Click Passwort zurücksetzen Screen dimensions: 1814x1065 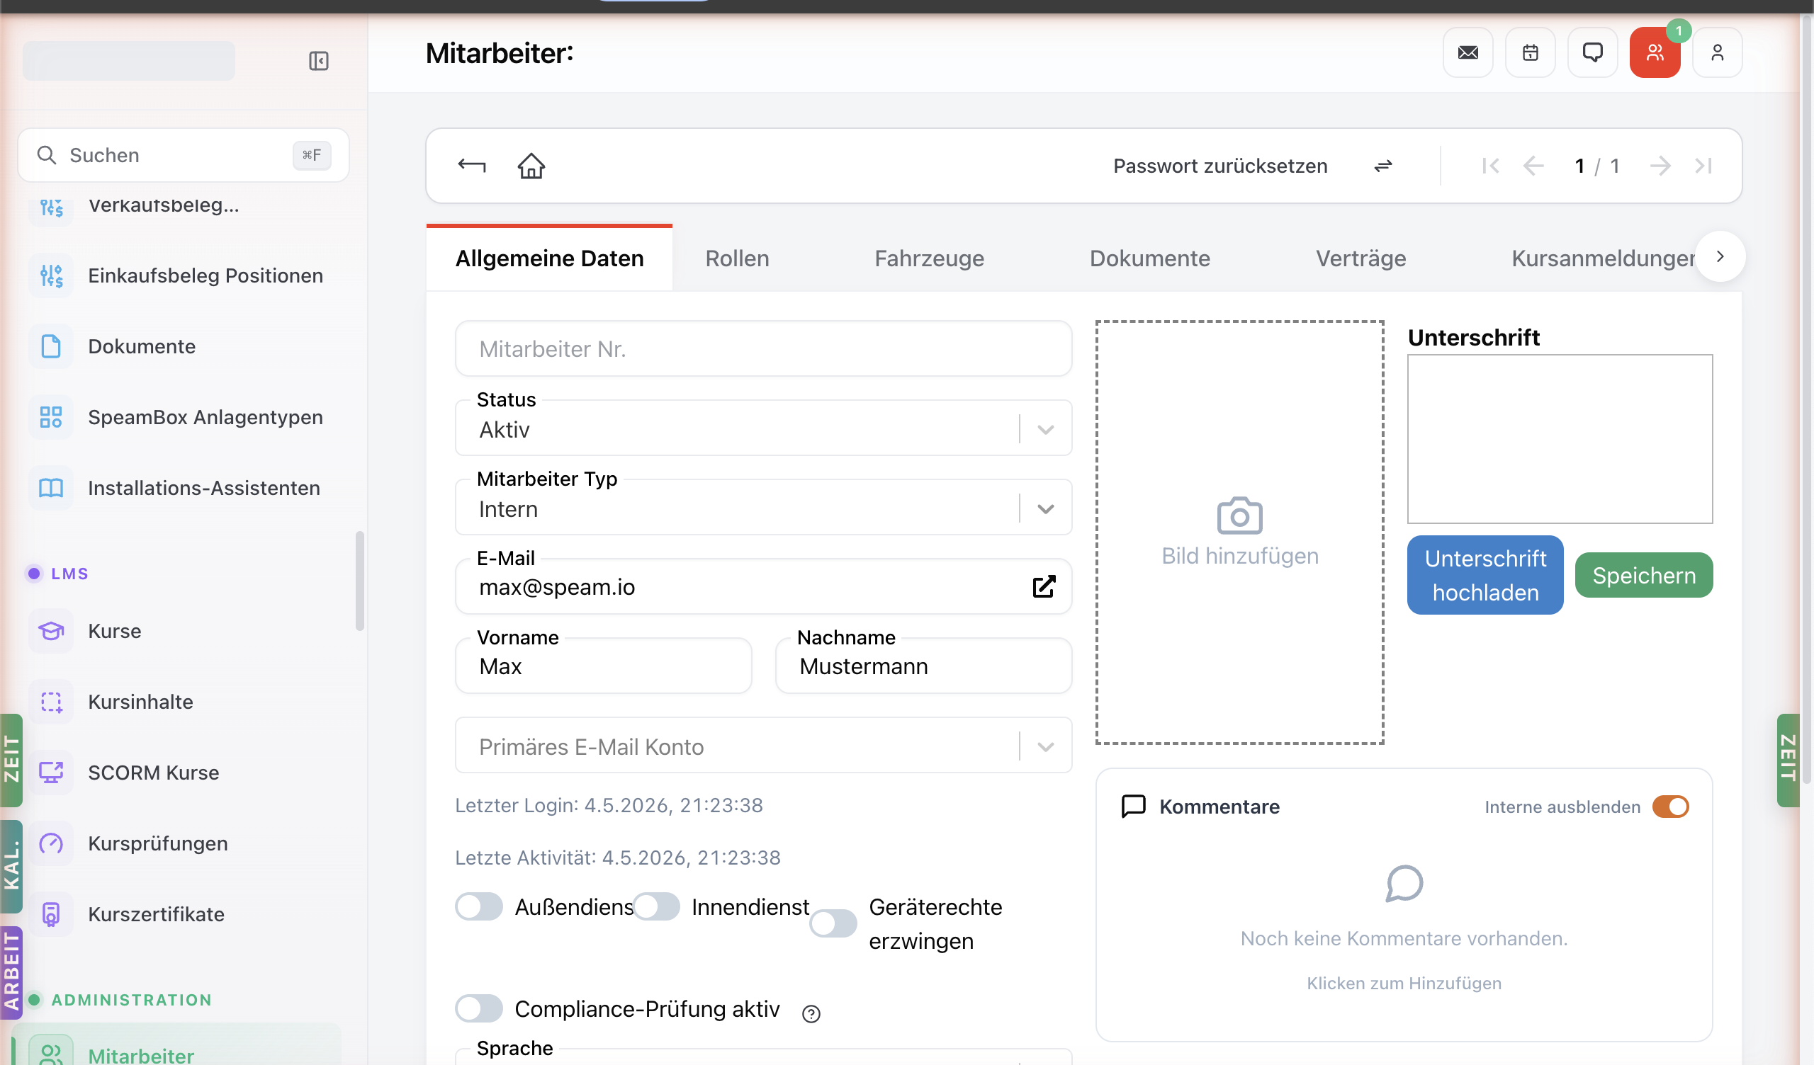click(x=1220, y=166)
